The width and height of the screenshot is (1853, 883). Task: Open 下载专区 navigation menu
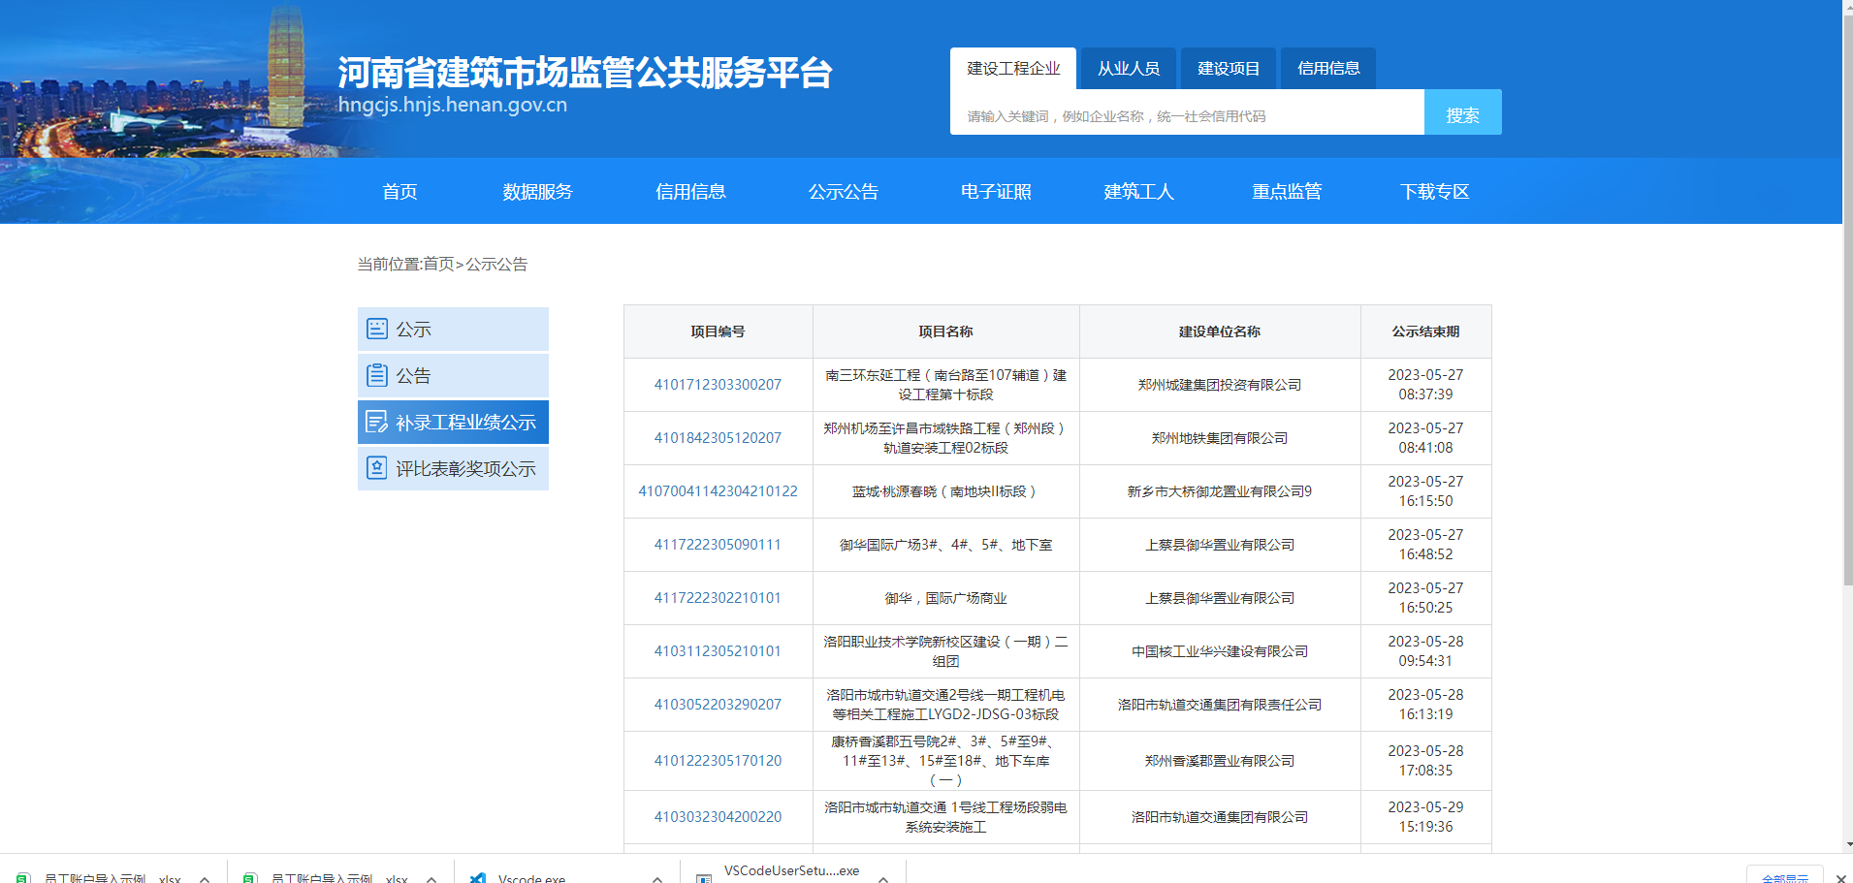point(1435,191)
